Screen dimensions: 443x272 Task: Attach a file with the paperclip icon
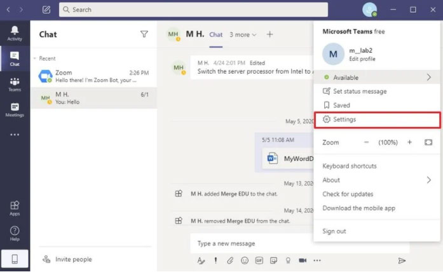(230, 261)
